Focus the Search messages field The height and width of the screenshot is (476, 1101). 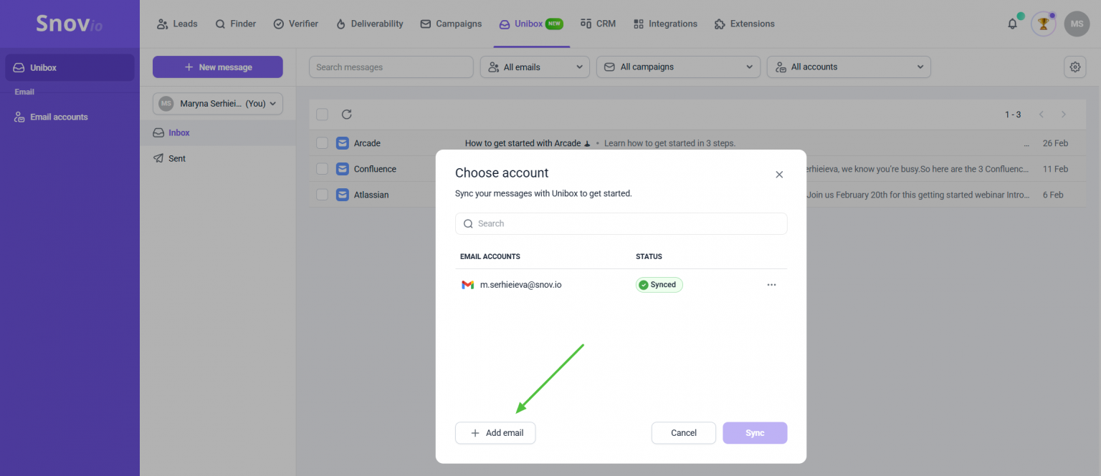click(x=391, y=67)
